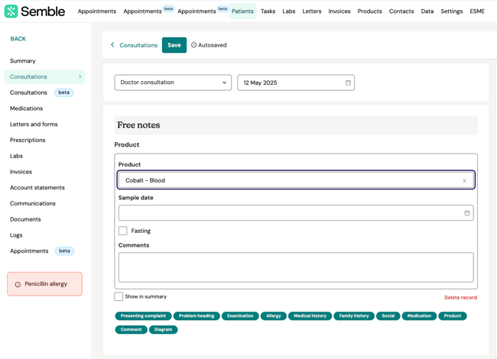Viewport: 497px width, 359px height.
Task: Tick the Fasting checkbox
Action: click(x=122, y=231)
